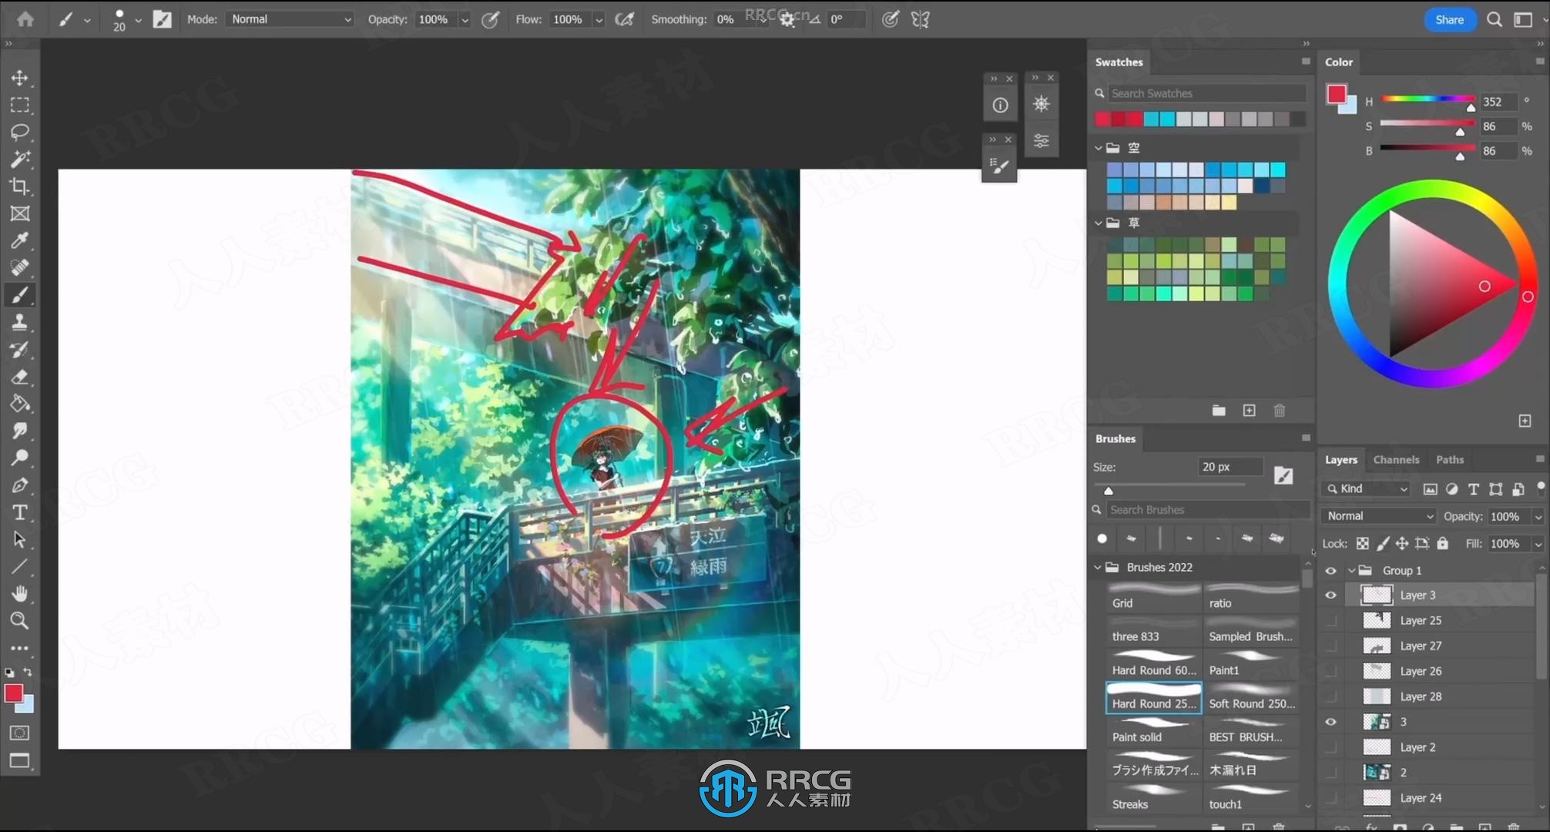The height and width of the screenshot is (832, 1550).
Task: Select the Crop tool
Action: pyautogui.click(x=20, y=186)
